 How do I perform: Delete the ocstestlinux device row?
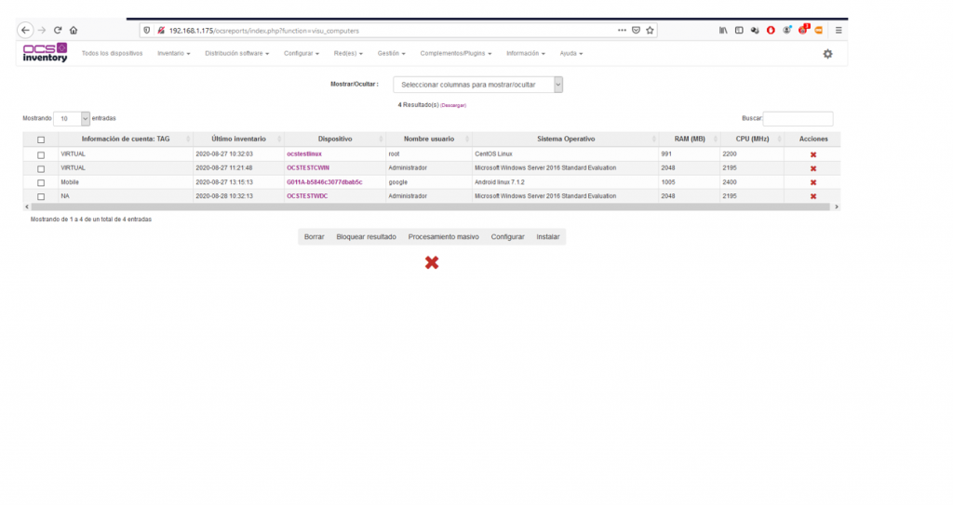pos(813,155)
